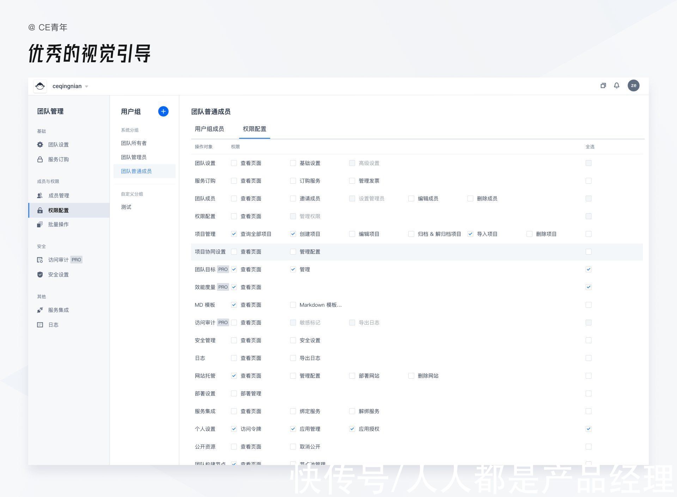This screenshot has width=677, height=497.
Task: Open 成员管理 in sidebar
Action: (x=59, y=195)
